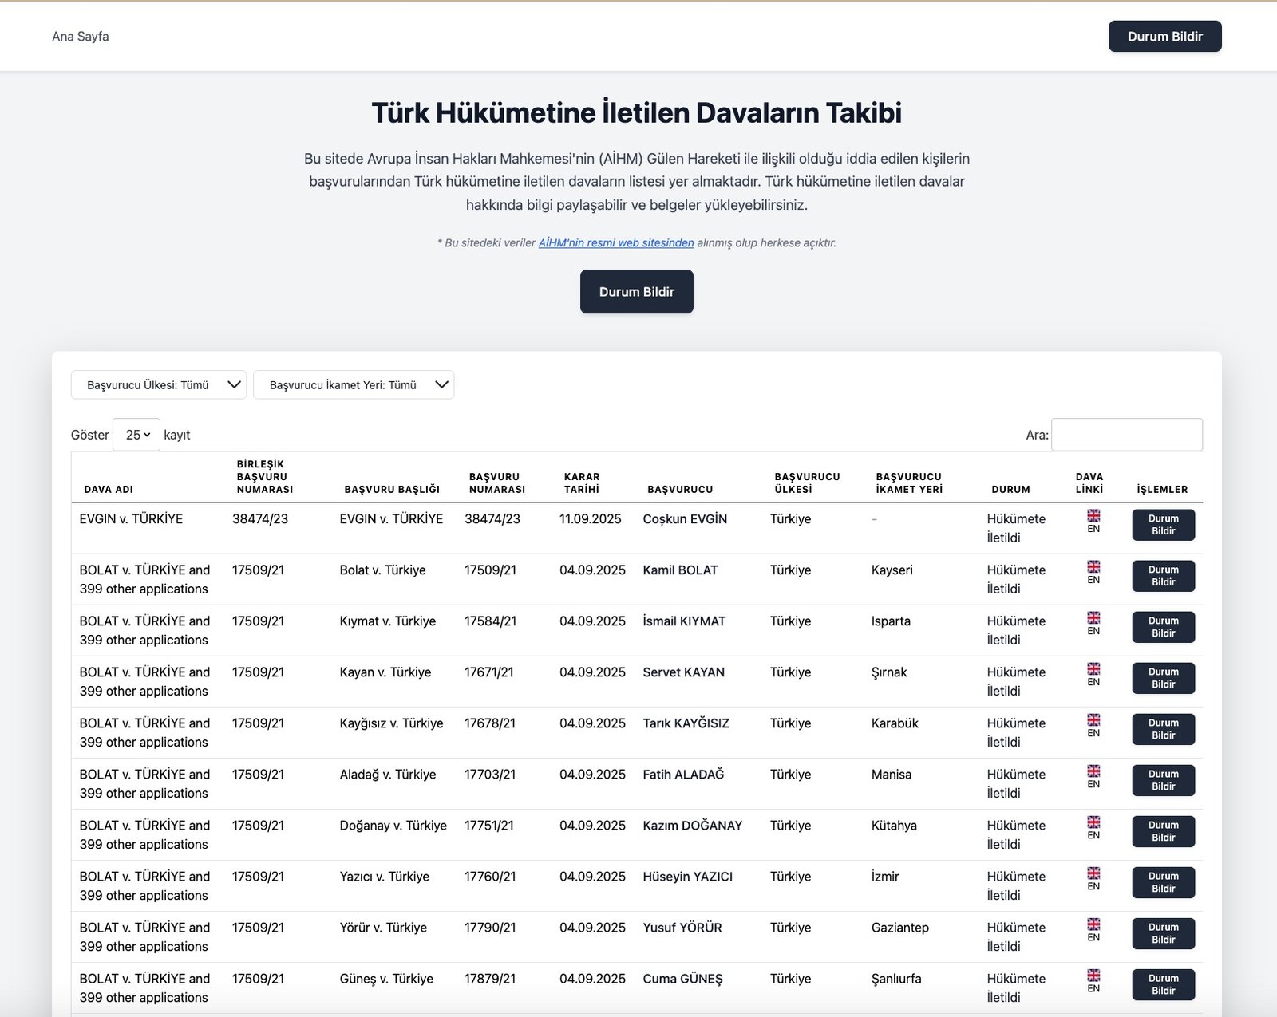Click the EN flag icon for Hüseyin YAZICI
The height and width of the screenshot is (1017, 1277).
[1093, 879]
